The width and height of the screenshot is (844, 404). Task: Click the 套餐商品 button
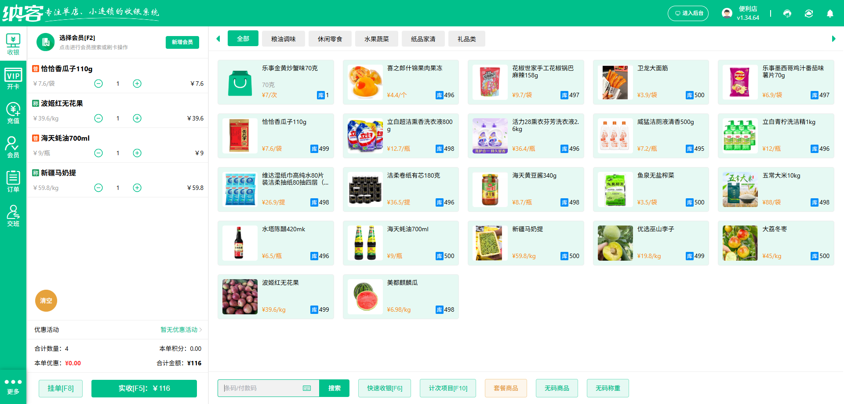tap(506, 388)
